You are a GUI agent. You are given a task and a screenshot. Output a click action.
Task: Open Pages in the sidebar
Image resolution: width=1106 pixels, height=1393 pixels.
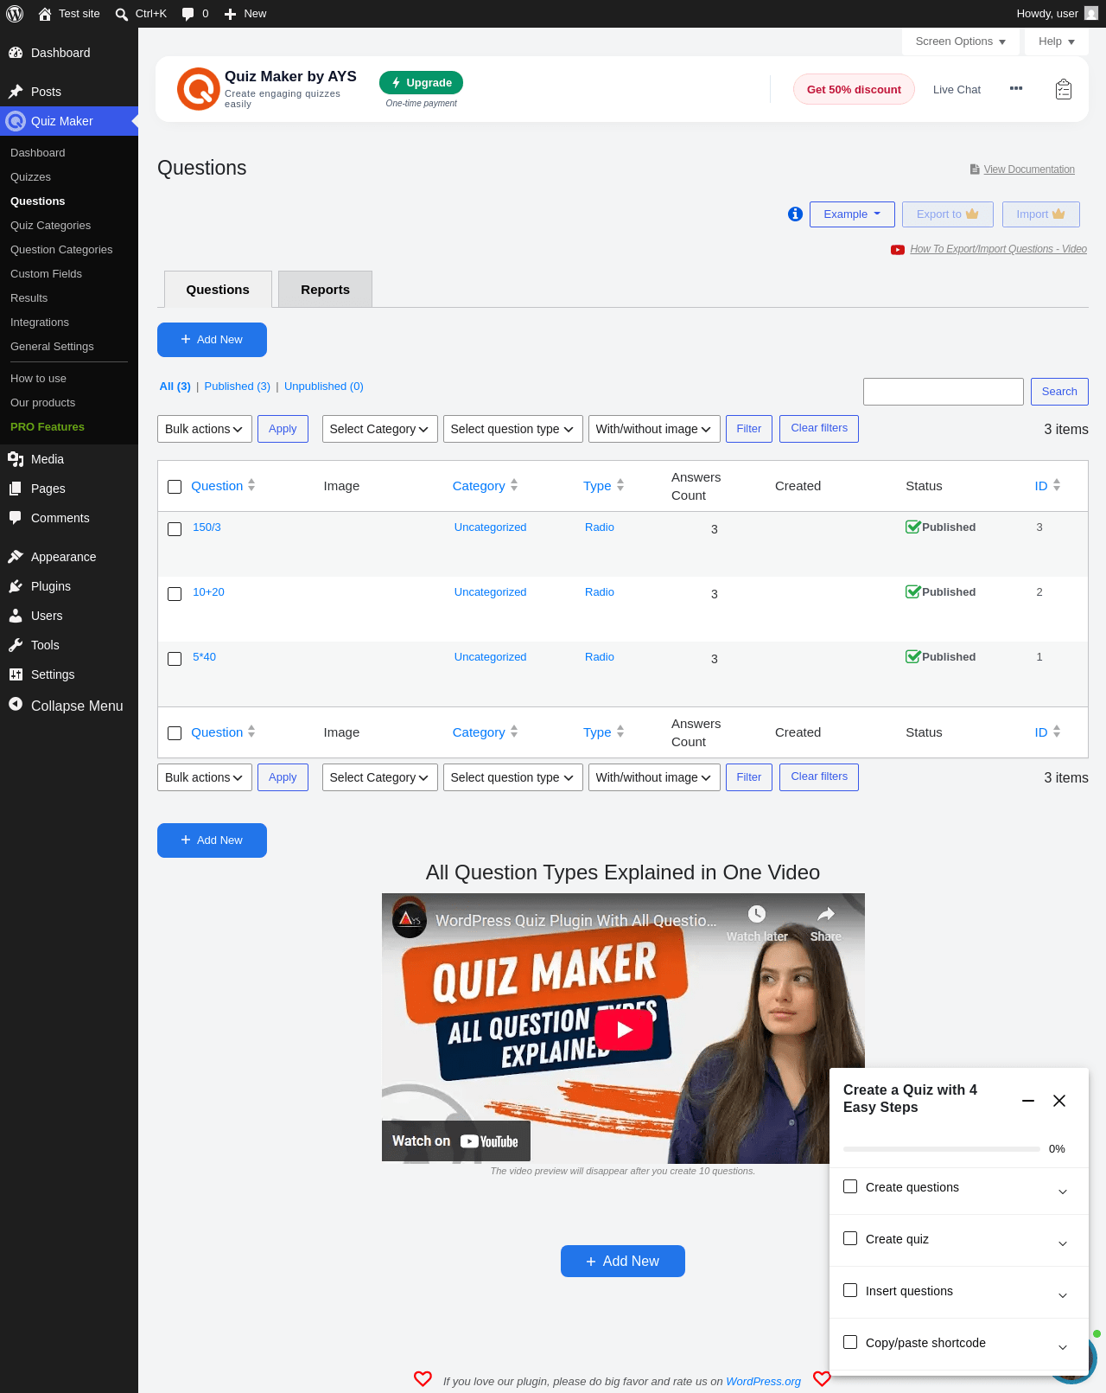pyautogui.click(x=69, y=489)
